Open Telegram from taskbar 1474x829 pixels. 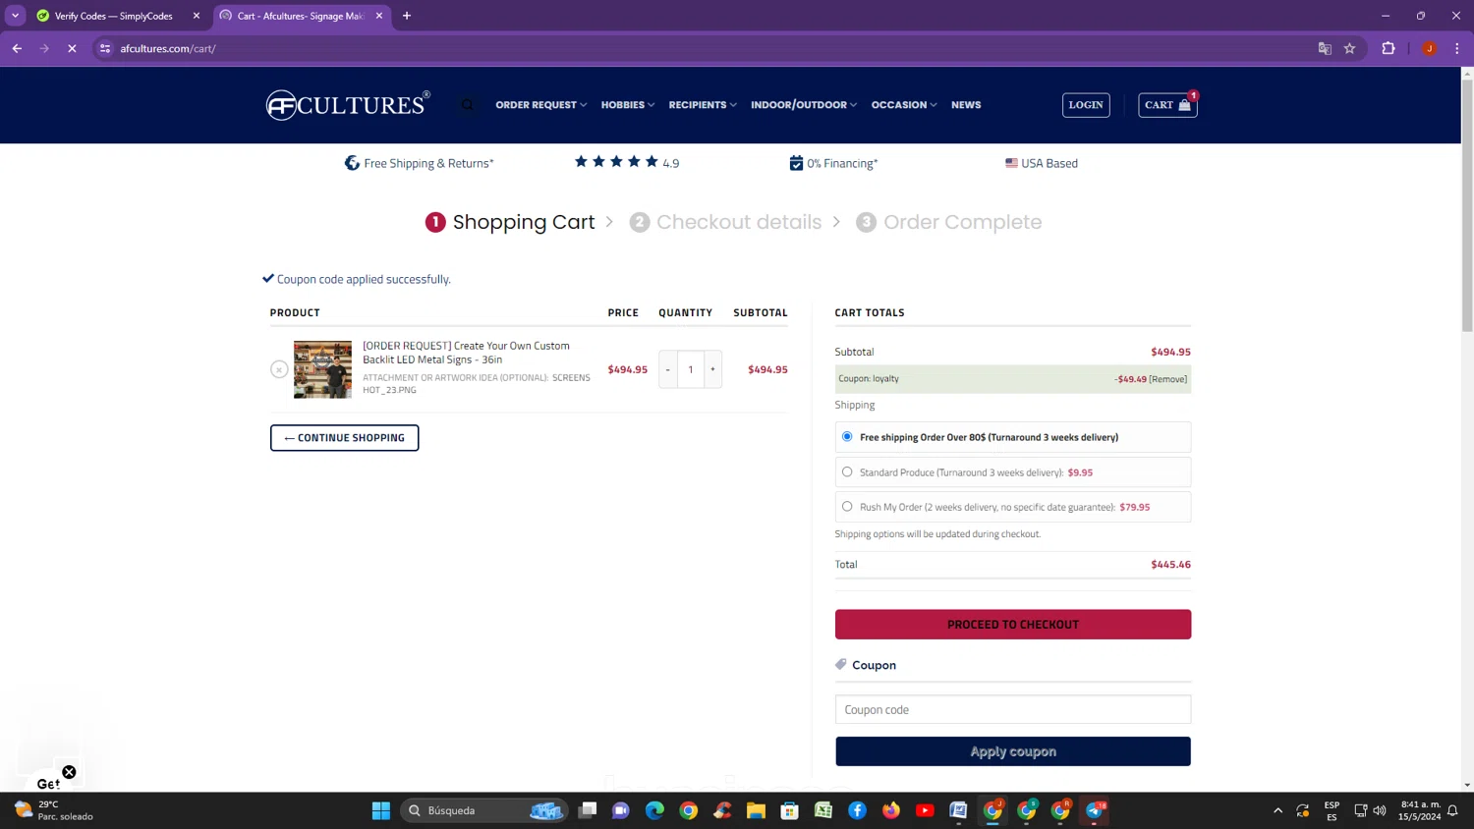(1095, 810)
